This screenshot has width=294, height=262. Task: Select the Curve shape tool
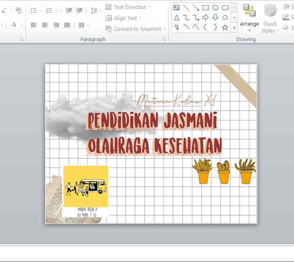pyautogui.click(x=196, y=27)
